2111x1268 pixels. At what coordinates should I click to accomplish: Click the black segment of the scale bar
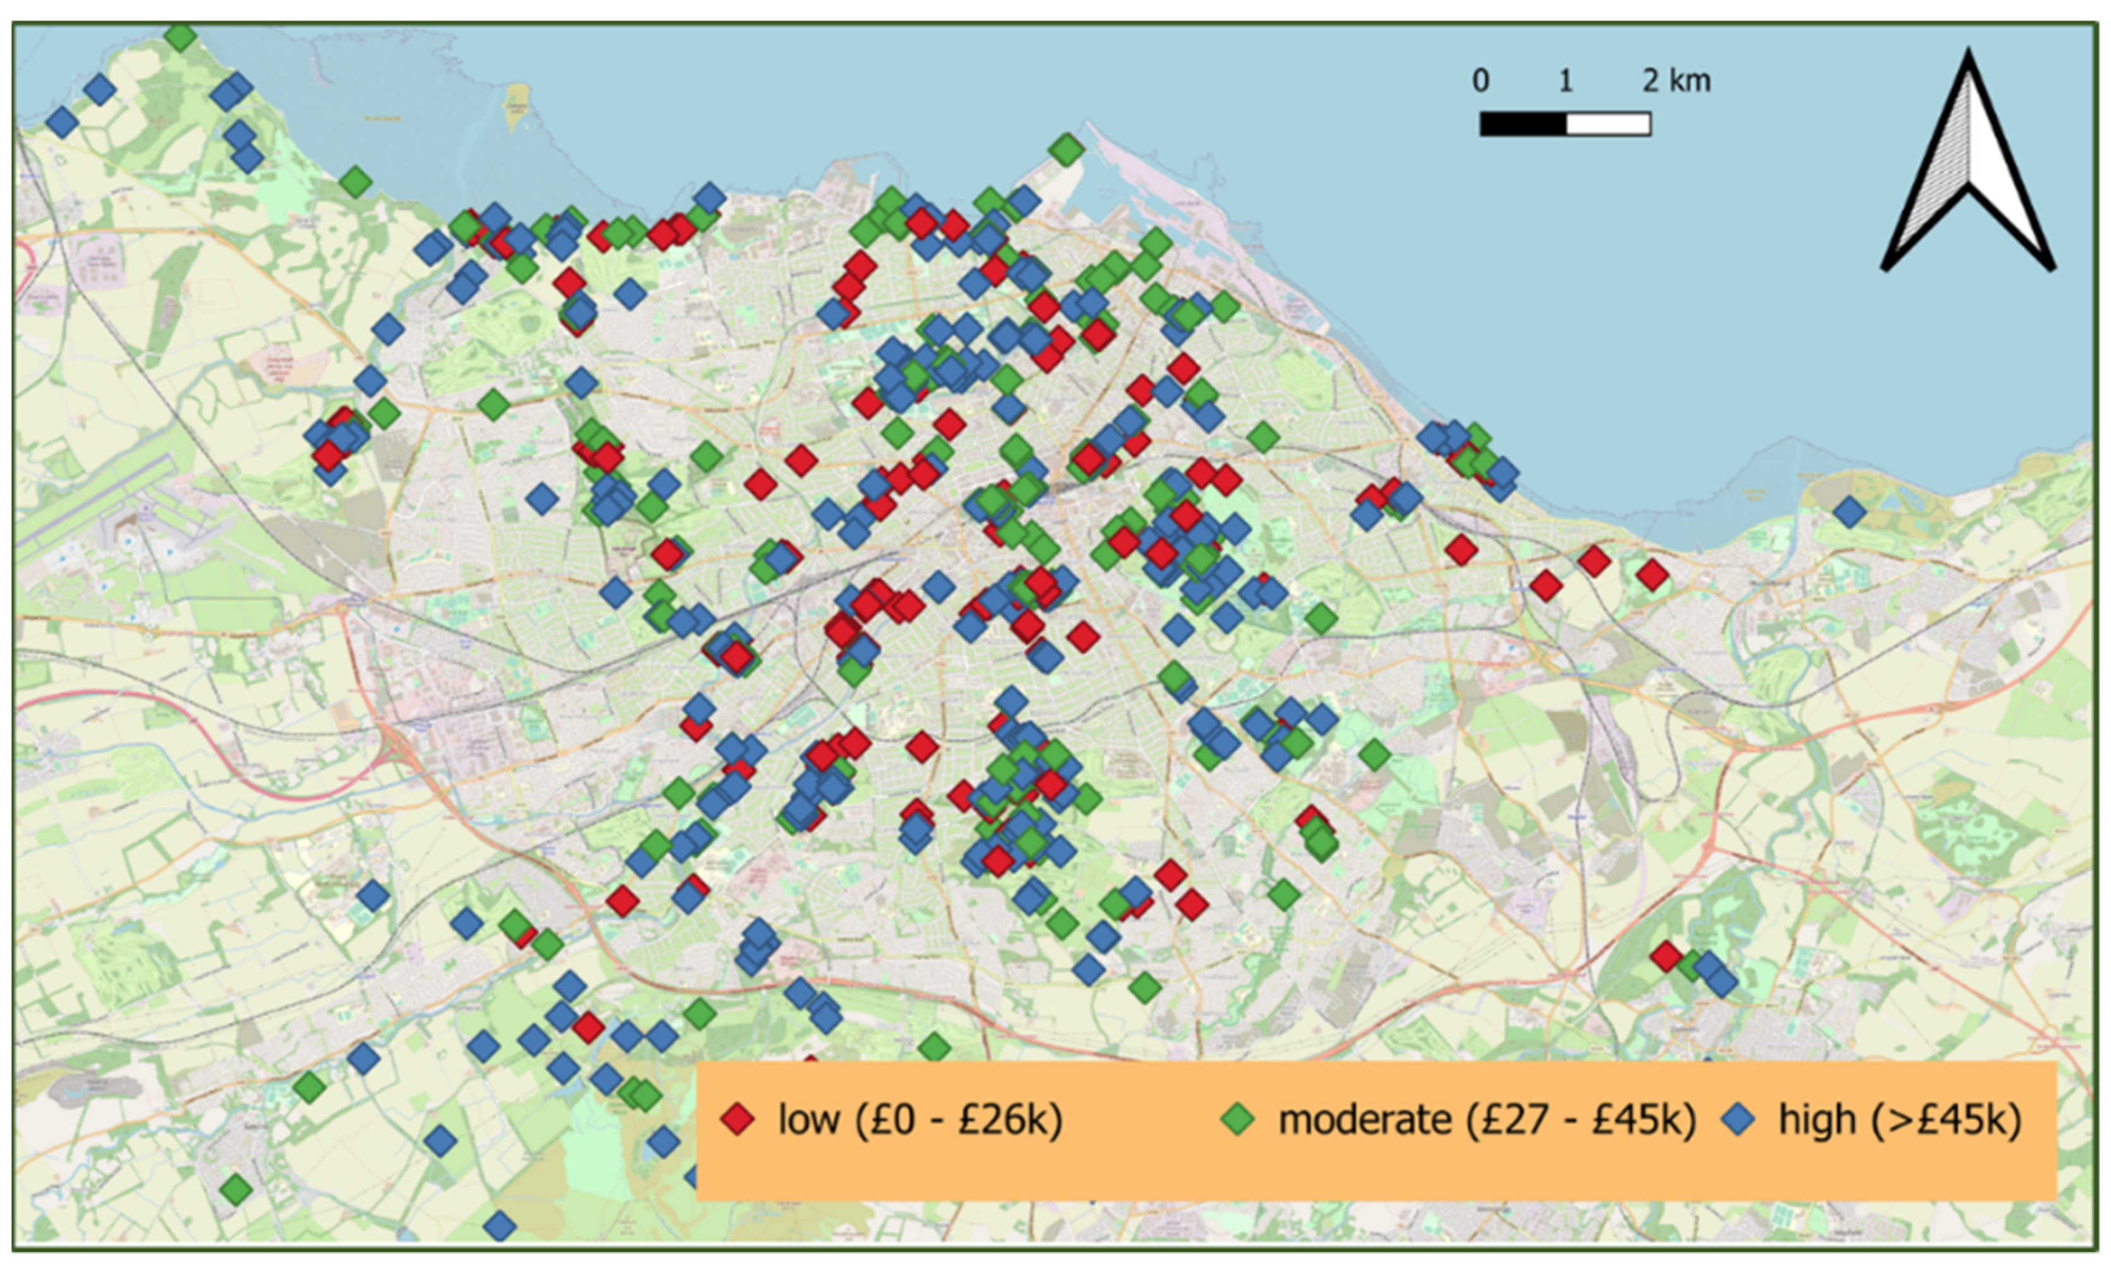(x=1523, y=125)
